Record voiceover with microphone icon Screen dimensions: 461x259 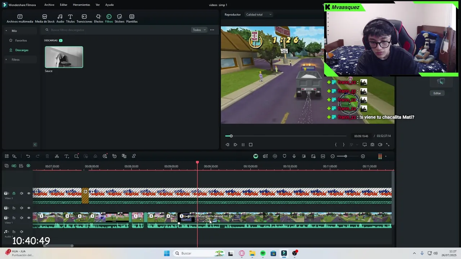tap(294, 156)
